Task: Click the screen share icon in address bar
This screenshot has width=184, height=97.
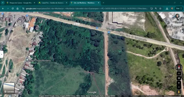Action: click(x=151, y=8)
